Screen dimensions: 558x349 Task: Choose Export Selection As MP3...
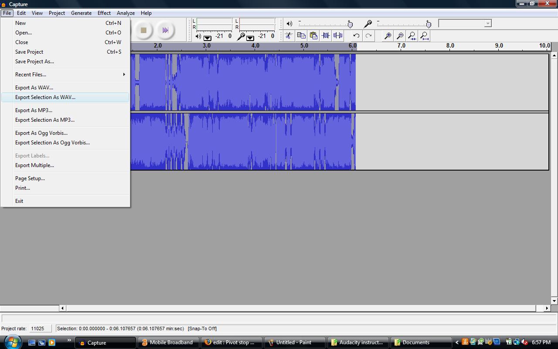pos(65,120)
